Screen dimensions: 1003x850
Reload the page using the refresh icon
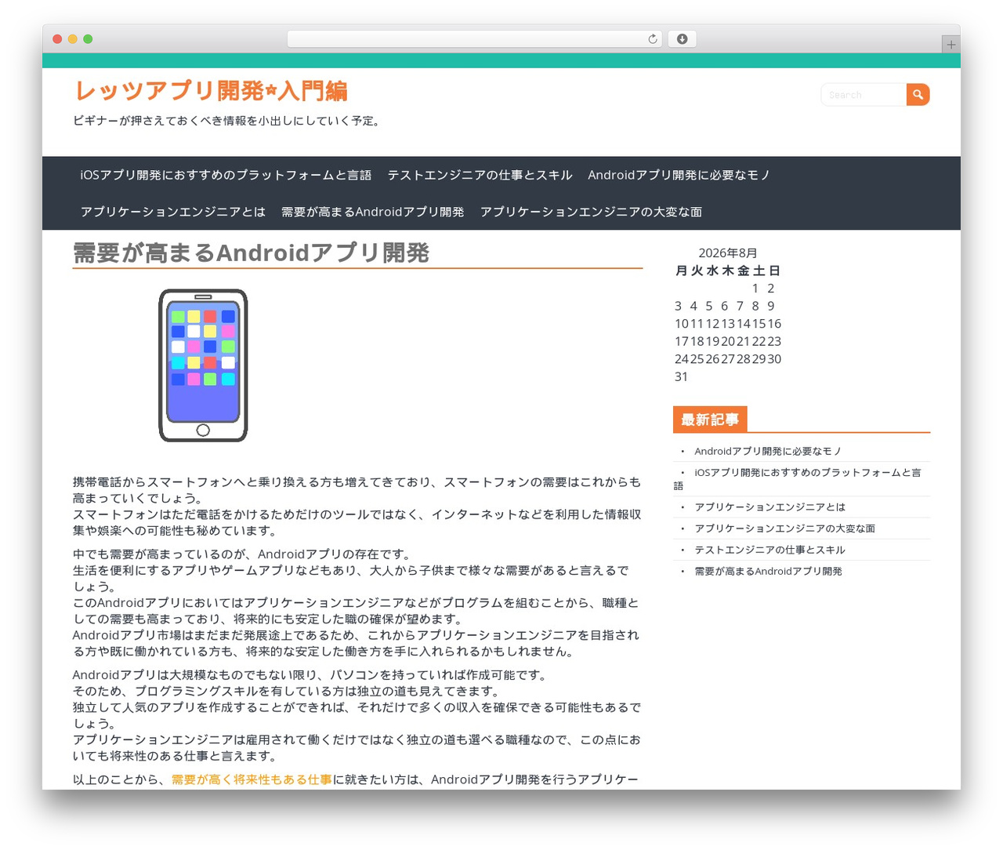[x=653, y=39]
